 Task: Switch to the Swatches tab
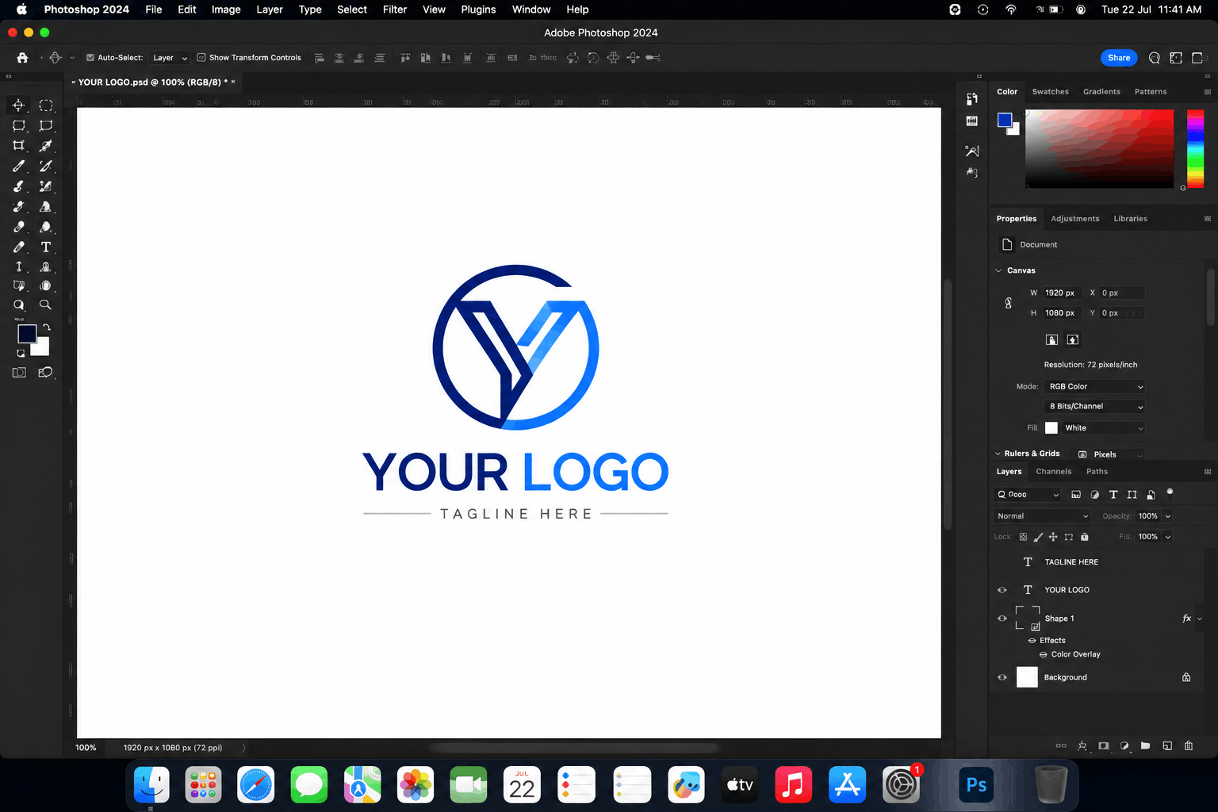pos(1051,92)
